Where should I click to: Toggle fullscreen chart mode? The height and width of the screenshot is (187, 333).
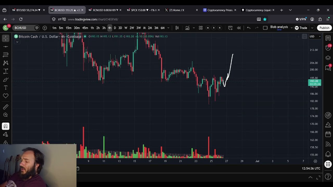318,177
